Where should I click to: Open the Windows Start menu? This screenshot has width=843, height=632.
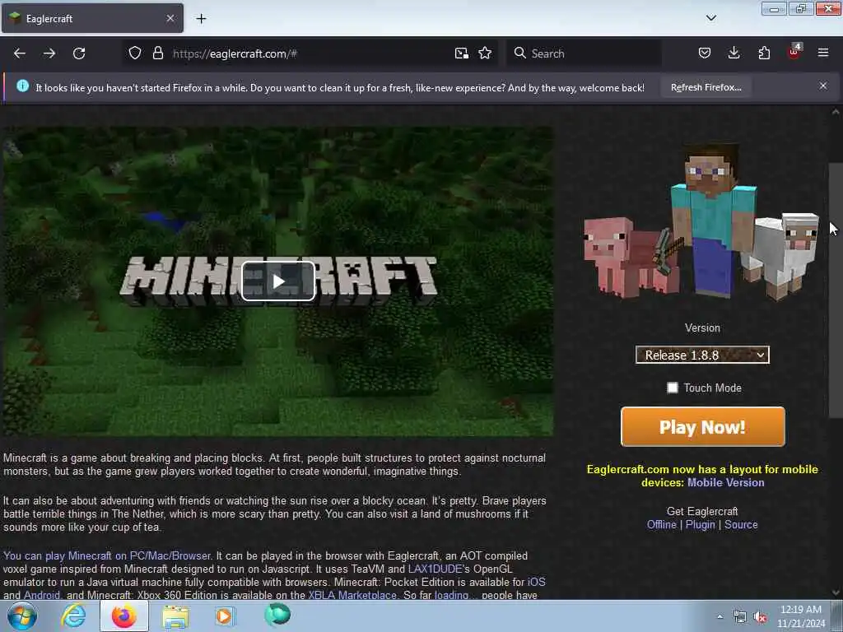pyautogui.click(x=21, y=616)
